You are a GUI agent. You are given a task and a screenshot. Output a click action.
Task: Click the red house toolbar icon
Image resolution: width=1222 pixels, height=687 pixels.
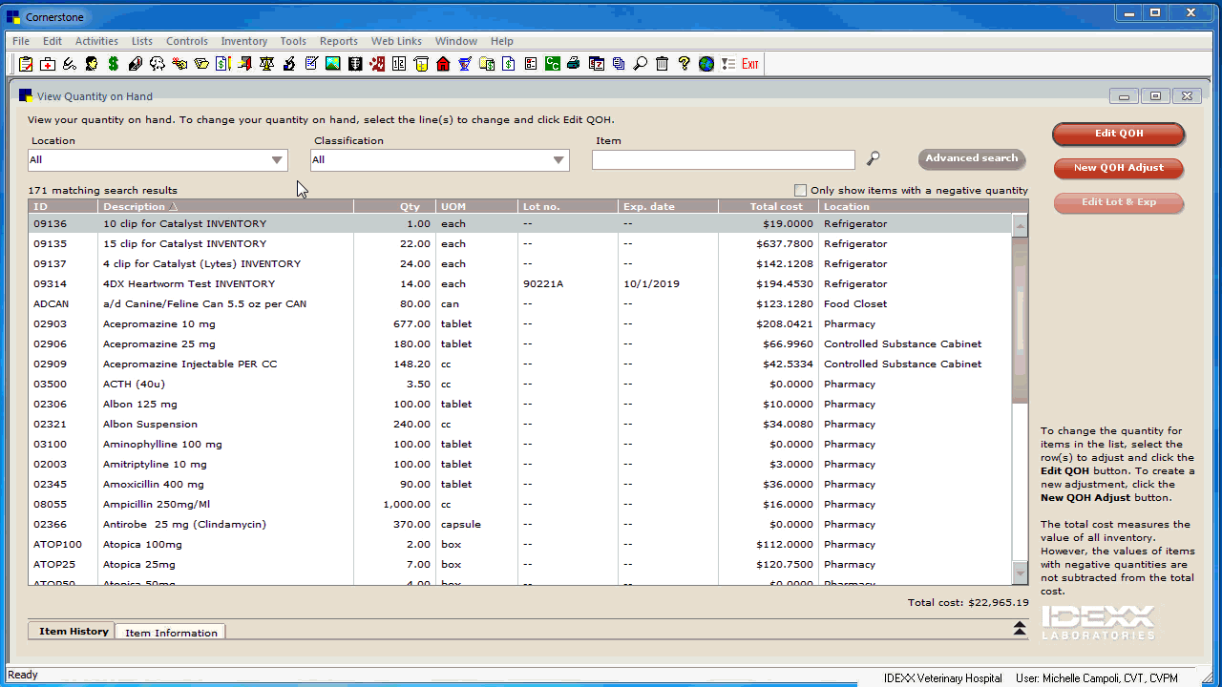[443, 64]
